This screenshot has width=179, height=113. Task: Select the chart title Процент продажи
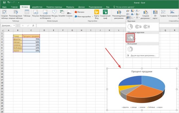point(142,71)
